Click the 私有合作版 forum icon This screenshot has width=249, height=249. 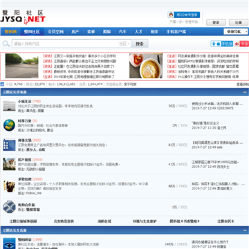(x=9, y=207)
